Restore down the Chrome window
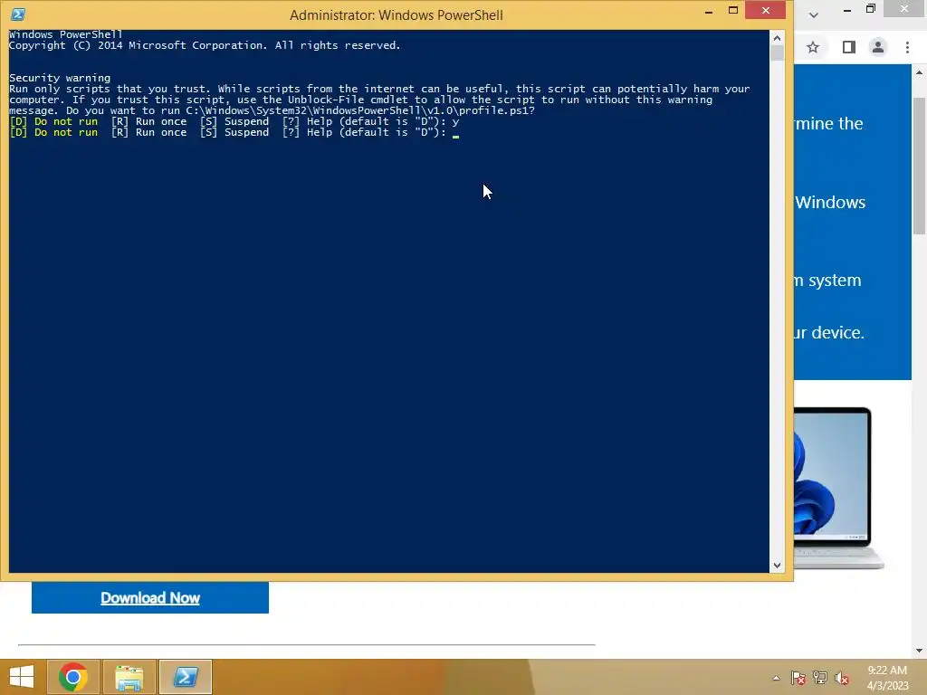This screenshot has width=927, height=695. pos(871,9)
